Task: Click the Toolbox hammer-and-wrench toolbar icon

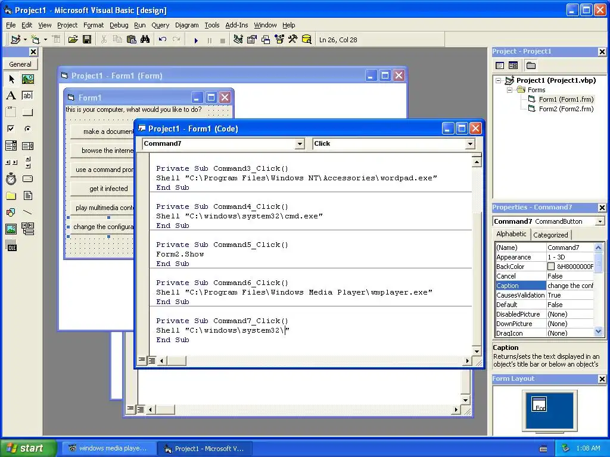Action: click(x=293, y=40)
